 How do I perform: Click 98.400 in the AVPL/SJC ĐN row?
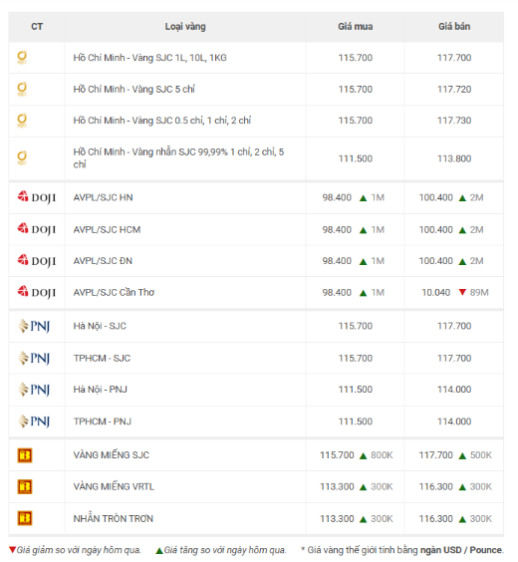337,261
